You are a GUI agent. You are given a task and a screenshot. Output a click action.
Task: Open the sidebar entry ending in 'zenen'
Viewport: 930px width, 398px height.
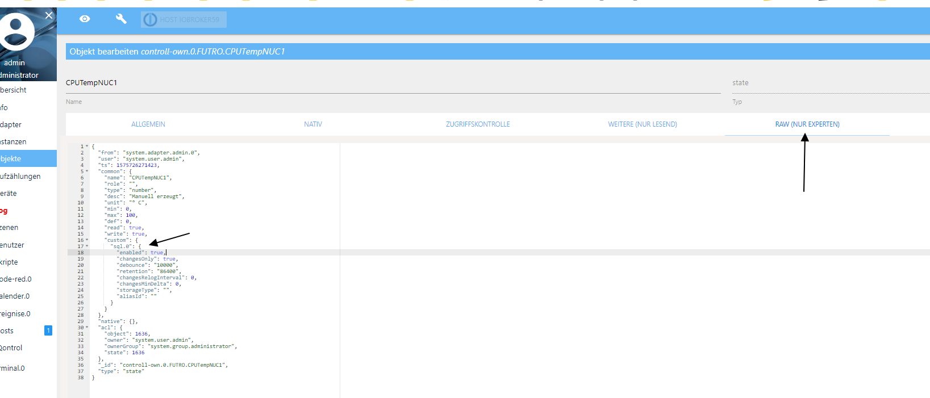[28, 228]
